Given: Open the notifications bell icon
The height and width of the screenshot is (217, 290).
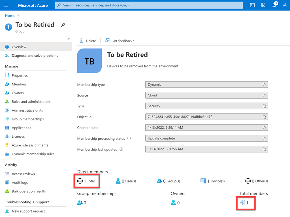Looking at the screenshot, I should (274, 5).
